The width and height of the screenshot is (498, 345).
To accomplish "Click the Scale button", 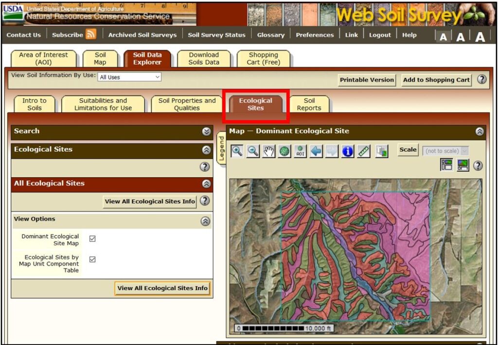I will click(408, 149).
